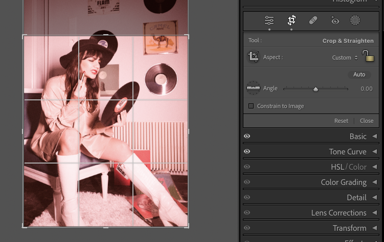Toggle visibility eye for Basic panel

[247, 137]
